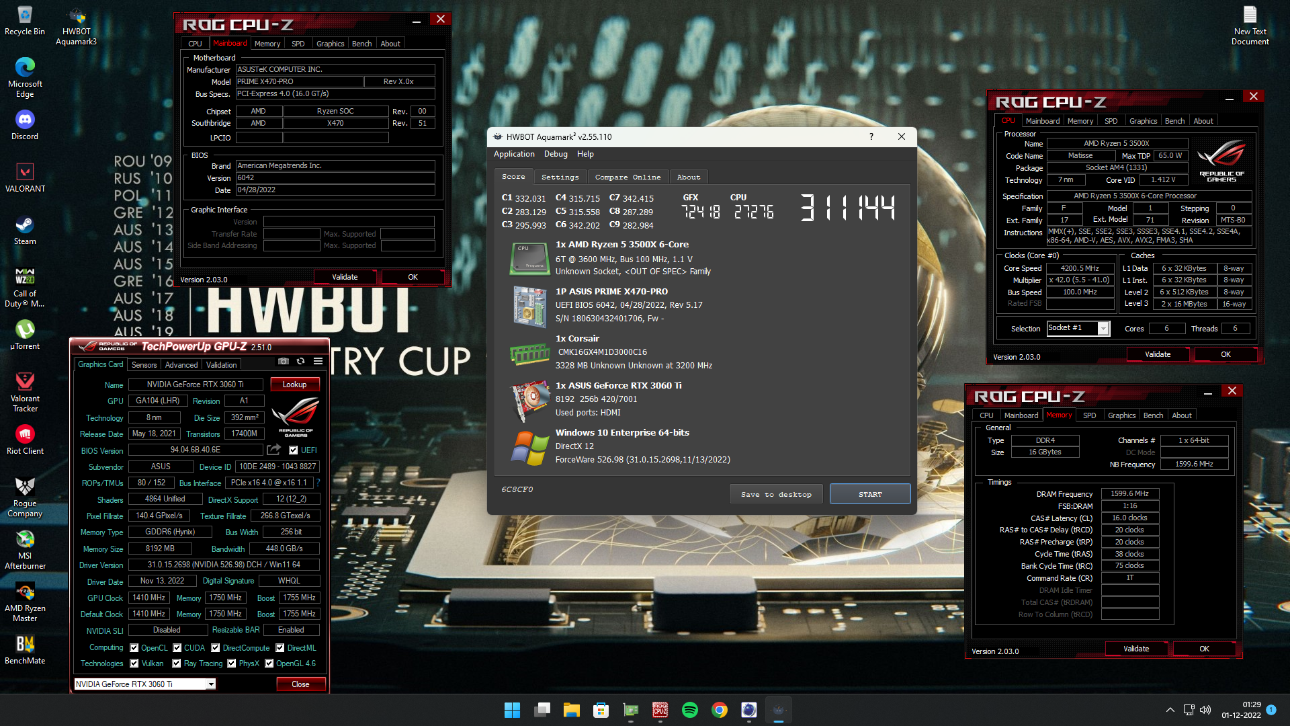Launch Microsoft Edge from the desktop
Viewport: 1290px width, 726px height.
[x=25, y=78]
